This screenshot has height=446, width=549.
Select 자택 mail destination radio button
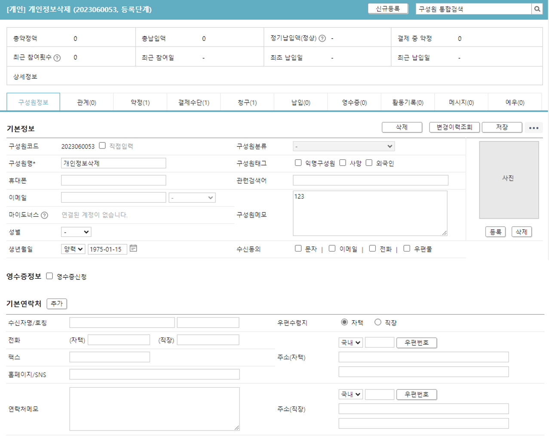coord(344,322)
